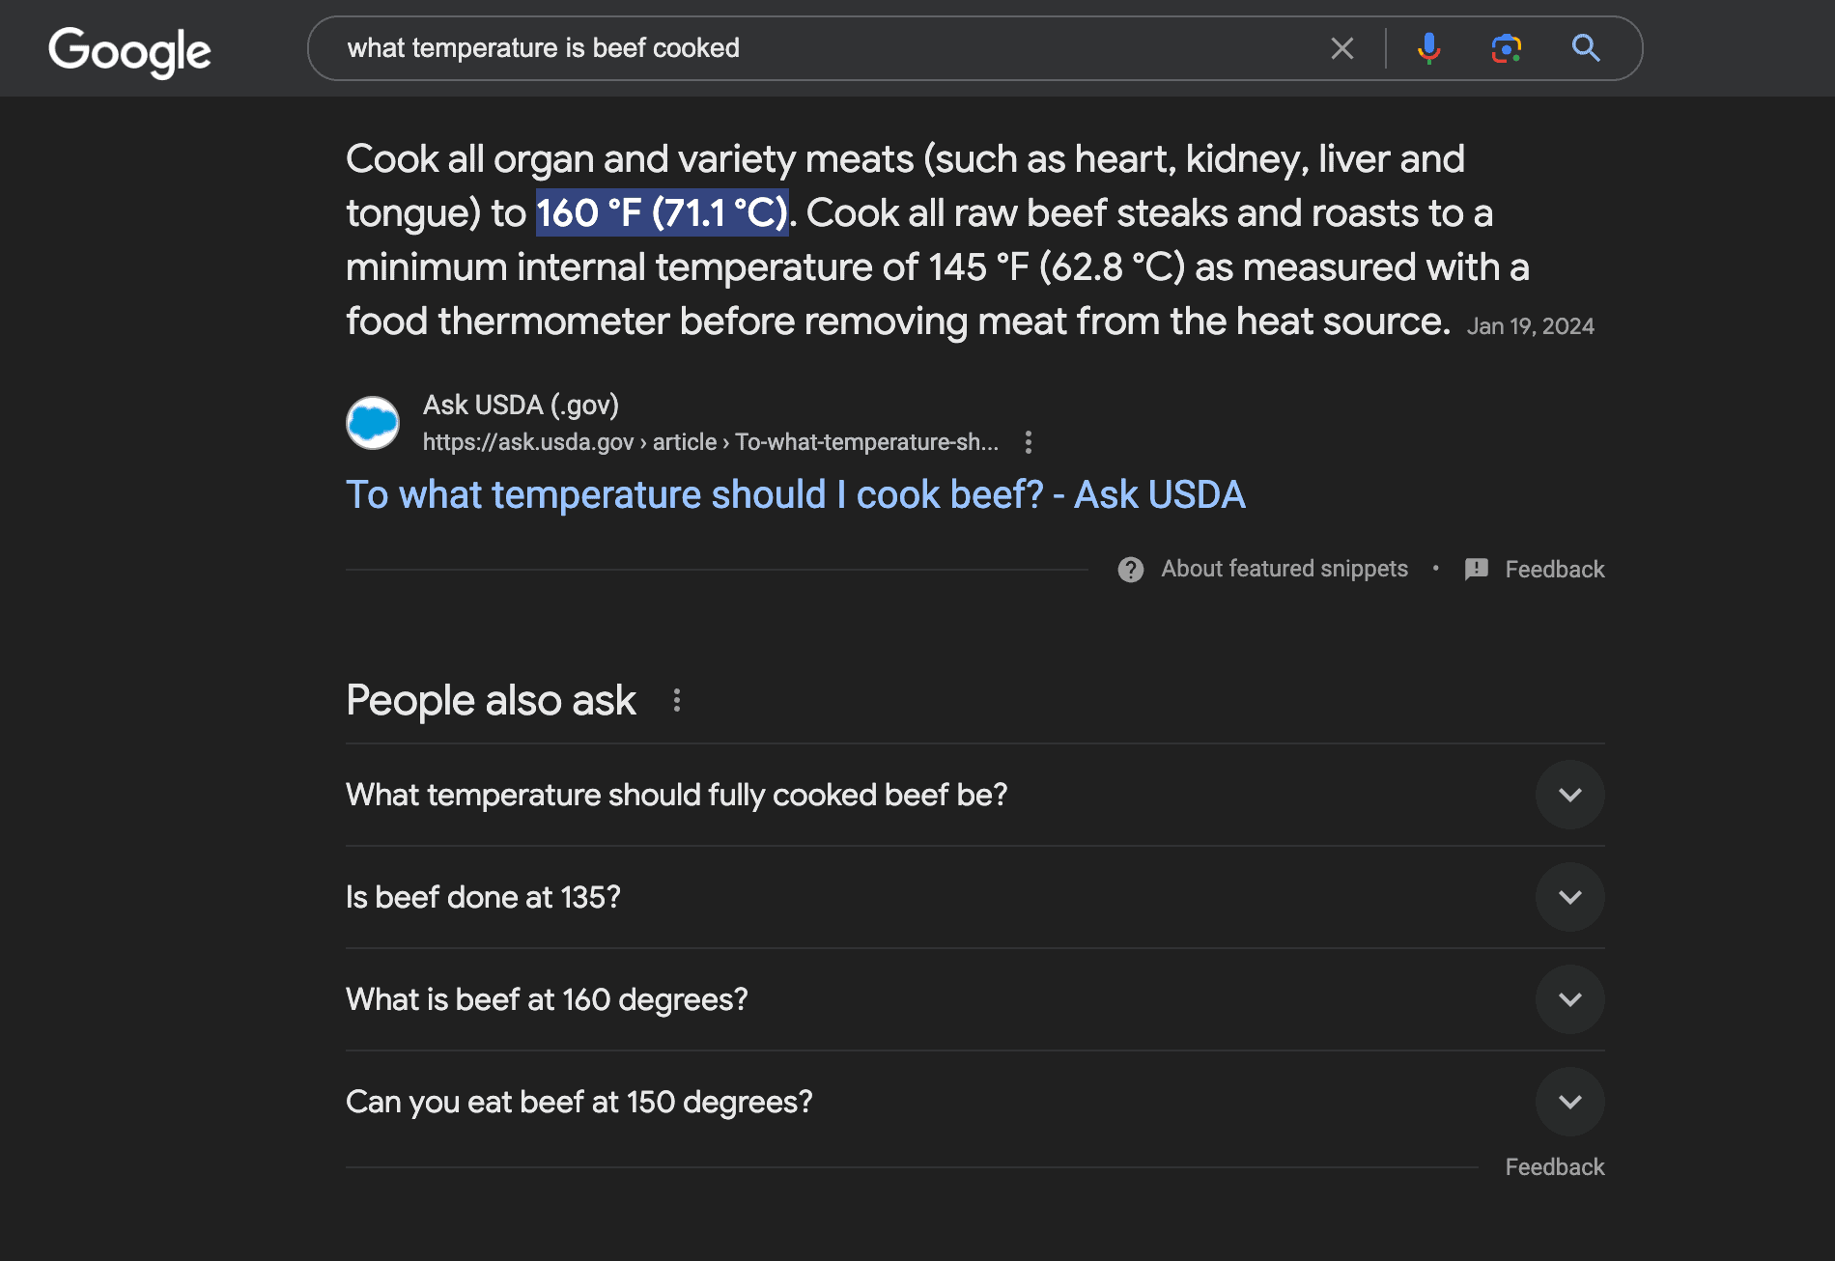Start voice search with microphone icon

[x=1428, y=48]
